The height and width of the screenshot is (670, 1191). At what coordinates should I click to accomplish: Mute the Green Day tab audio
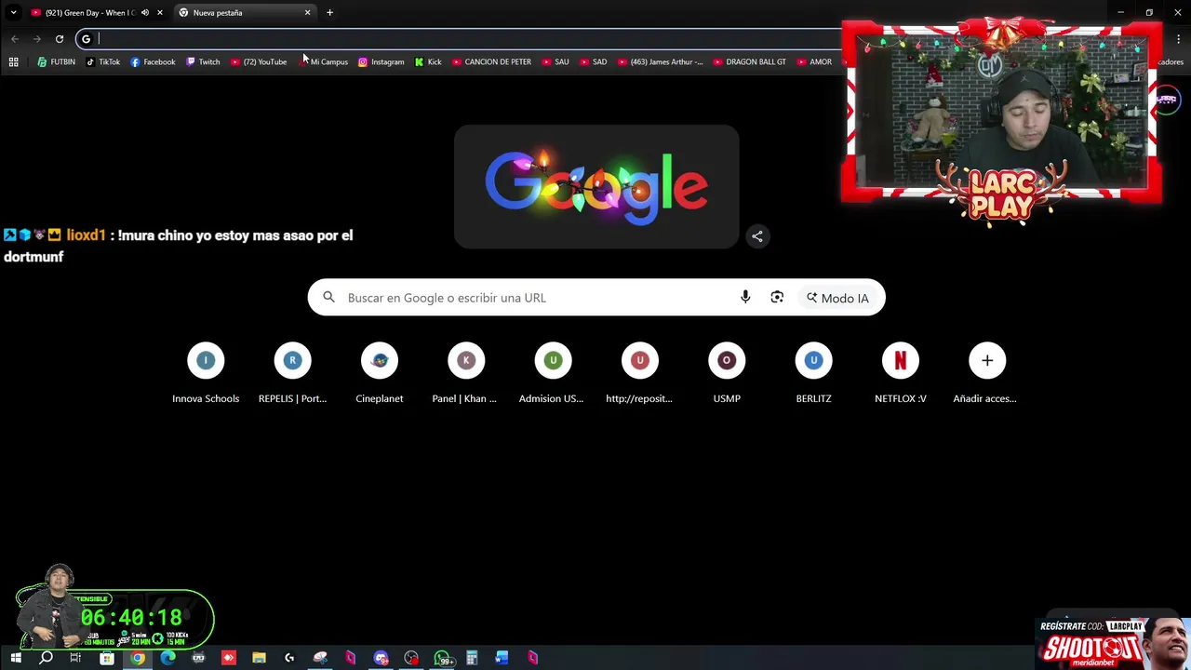tap(145, 13)
